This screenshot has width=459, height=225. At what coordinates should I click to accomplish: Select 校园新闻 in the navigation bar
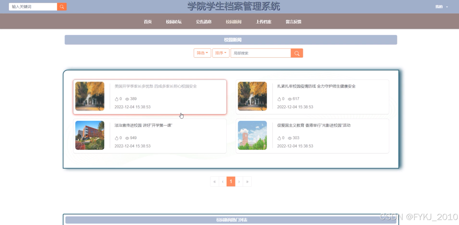[234, 22]
